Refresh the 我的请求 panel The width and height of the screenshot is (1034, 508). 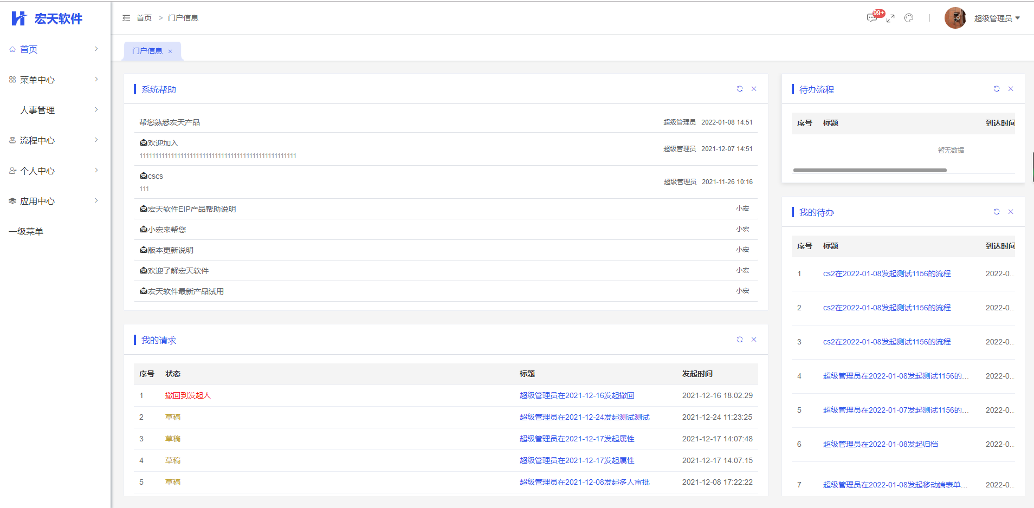(740, 340)
